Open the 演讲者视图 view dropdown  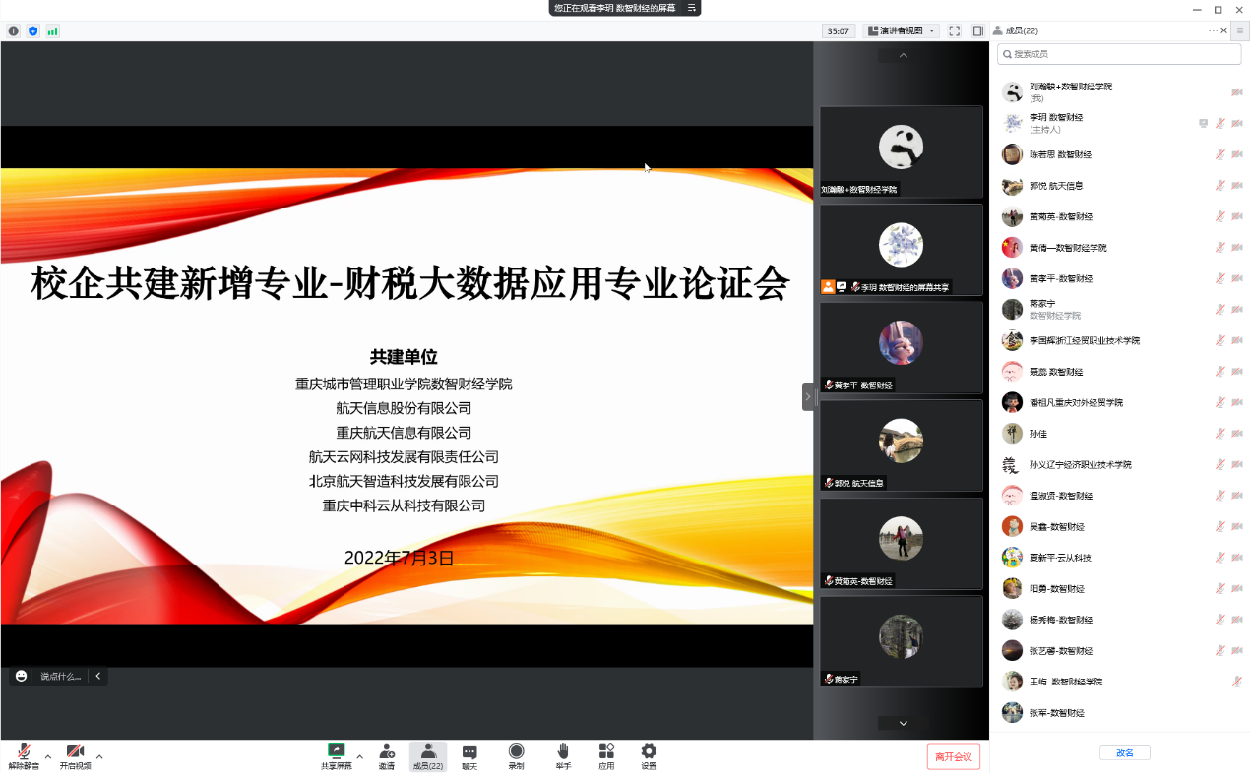901,30
